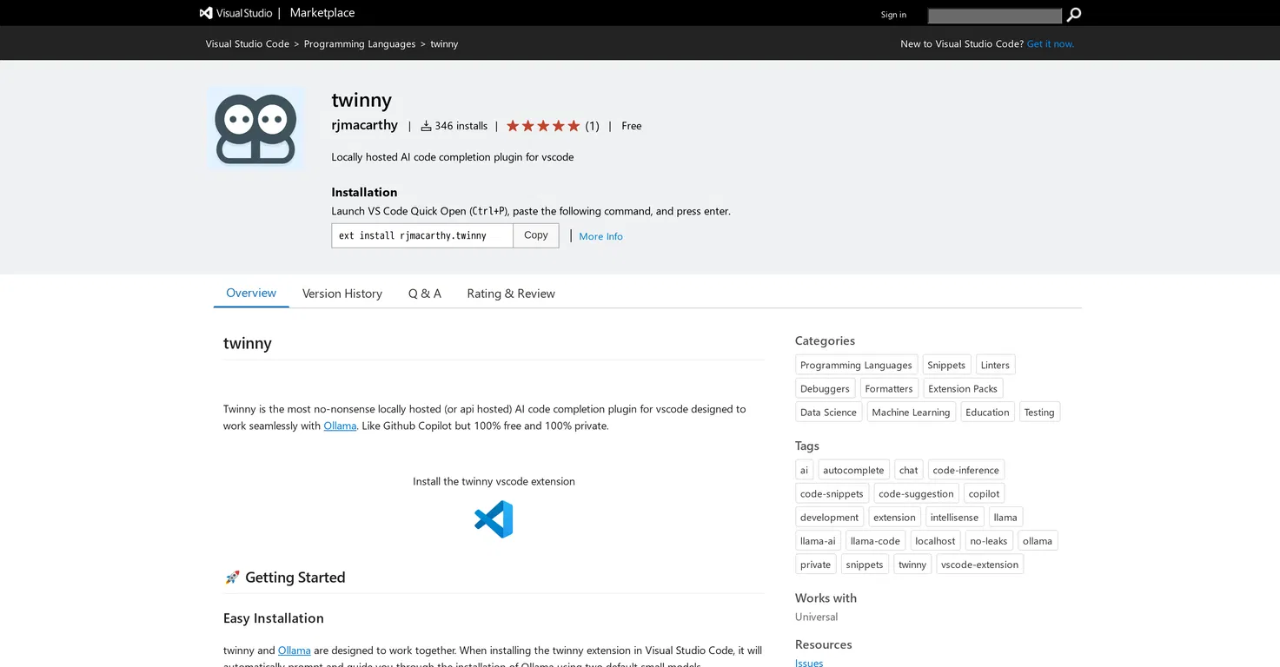Open the Marketplace header link
Screen dimensions: 1280x667
pyautogui.click(x=322, y=13)
